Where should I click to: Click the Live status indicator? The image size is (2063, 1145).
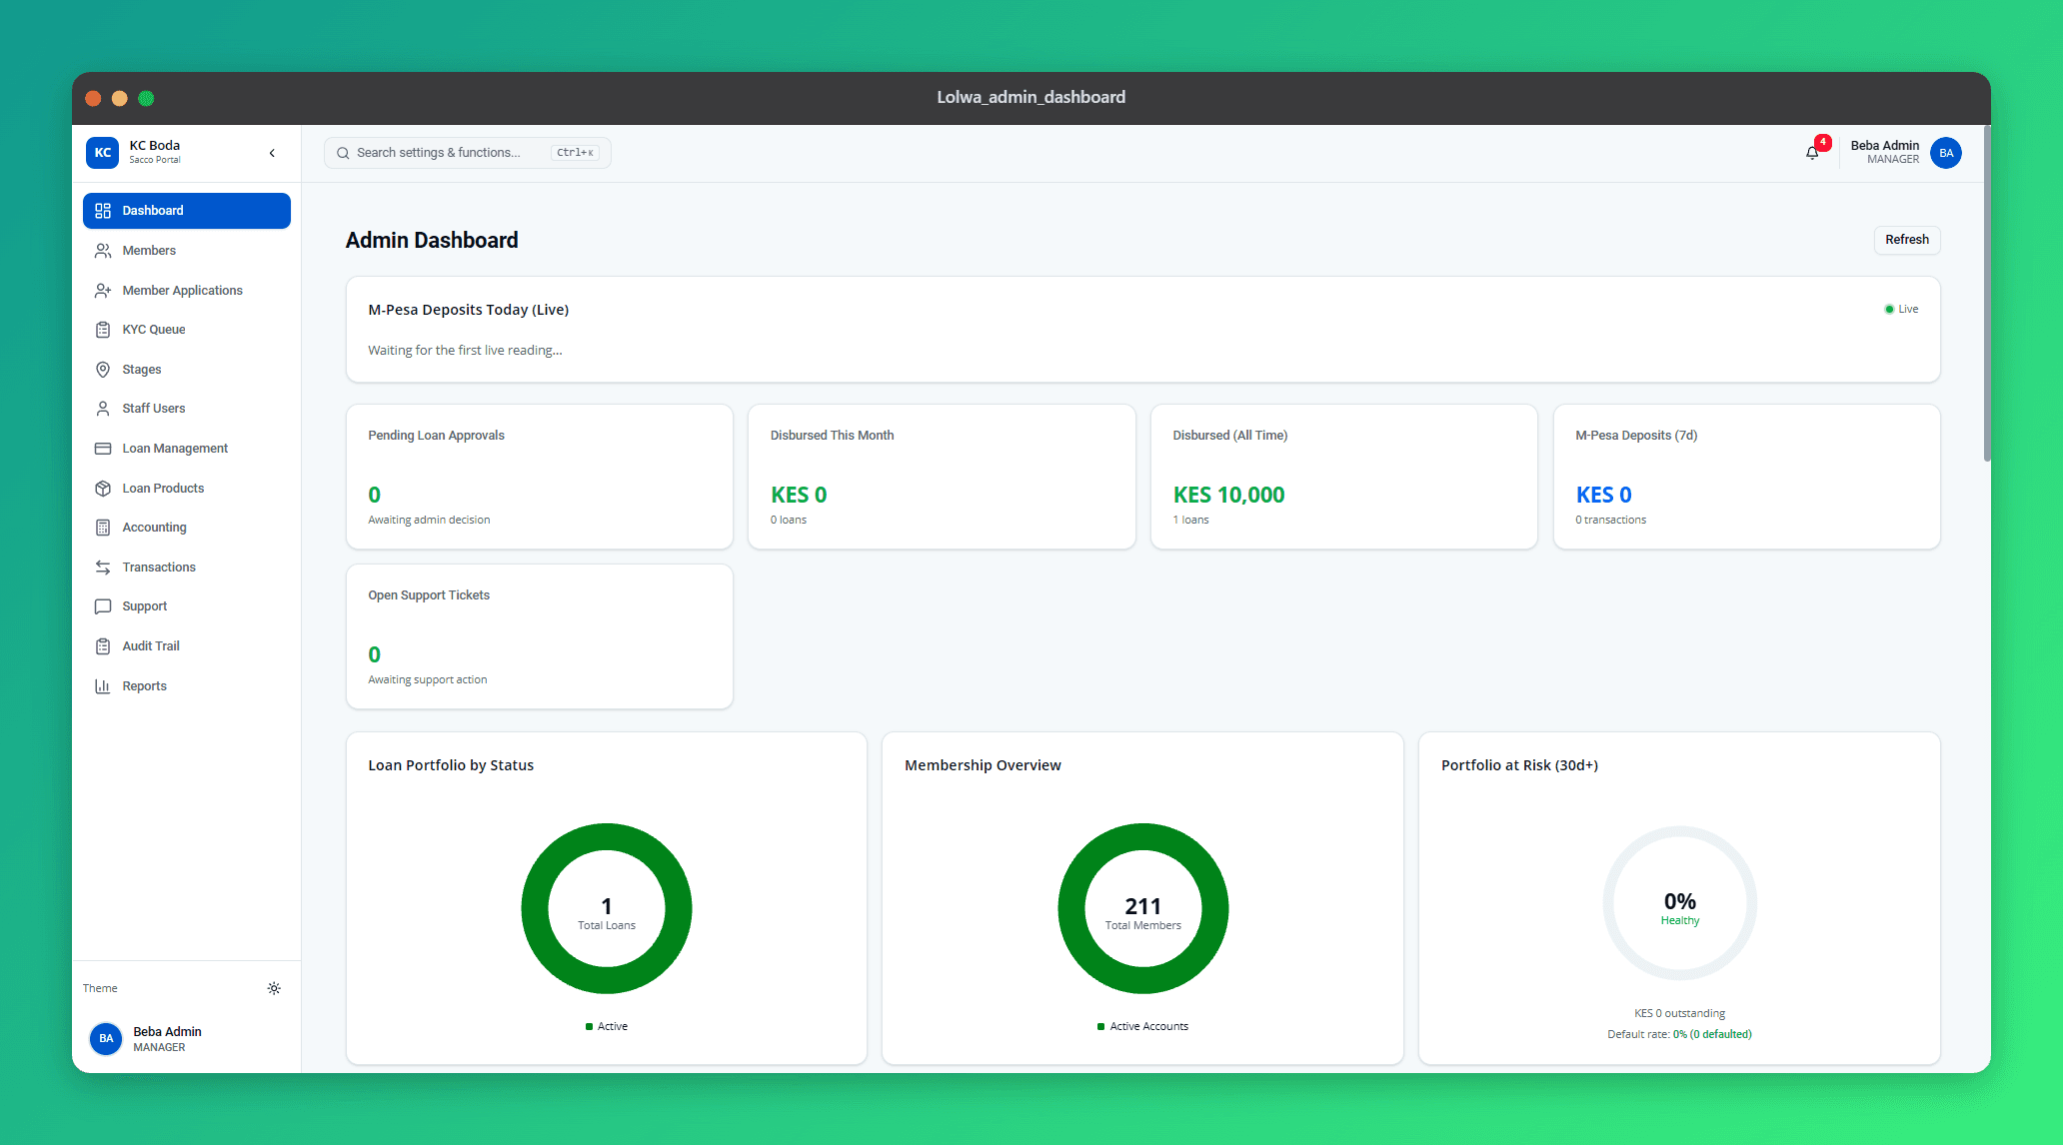click(x=1901, y=310)
